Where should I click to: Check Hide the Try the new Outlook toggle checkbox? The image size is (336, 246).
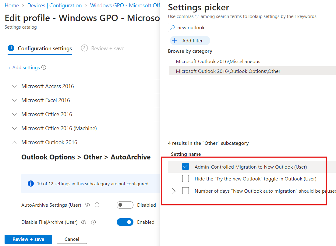(186, 179)
